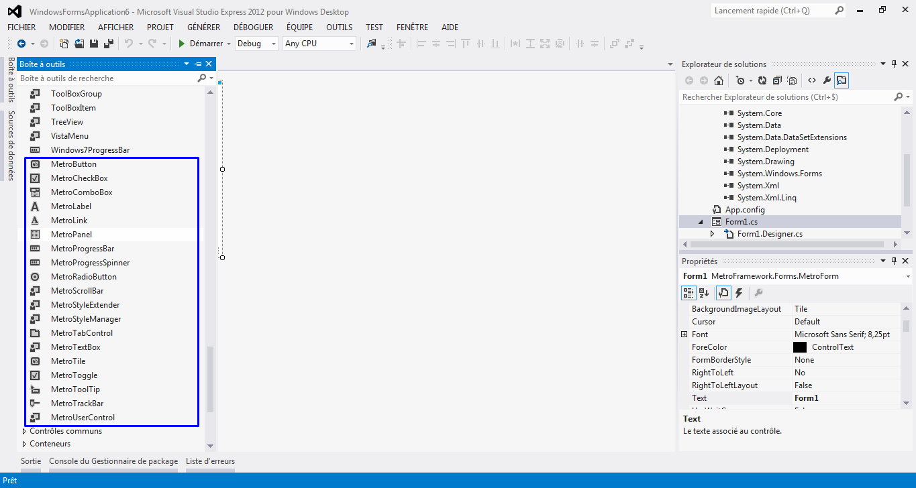Click the Navigate Backward toolbar icon

coord(21,44)
